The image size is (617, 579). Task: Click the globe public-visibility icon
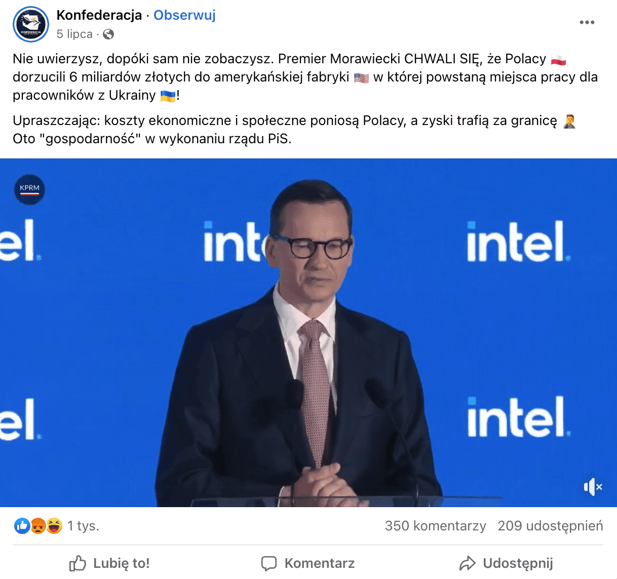point(108,34)
